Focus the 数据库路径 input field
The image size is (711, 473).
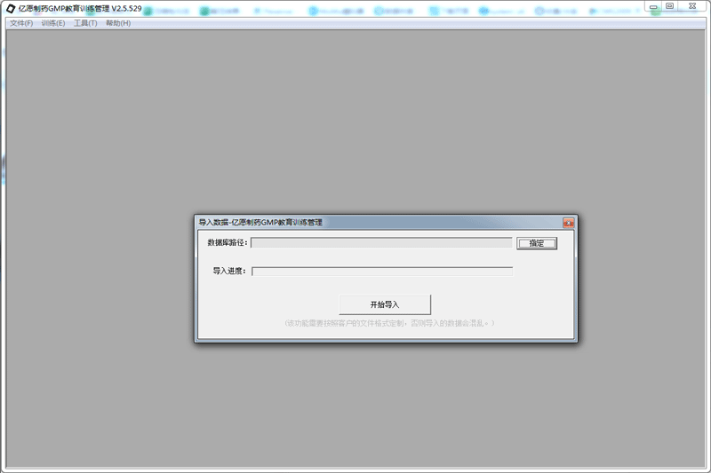click(381, 243)
